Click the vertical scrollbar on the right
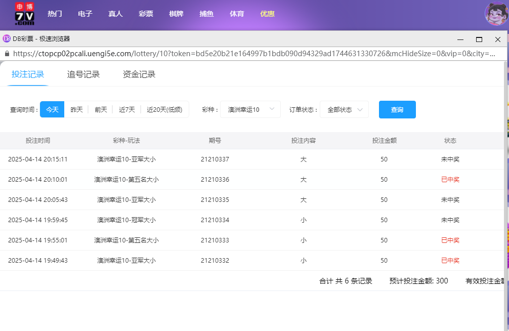 (506, 152)
